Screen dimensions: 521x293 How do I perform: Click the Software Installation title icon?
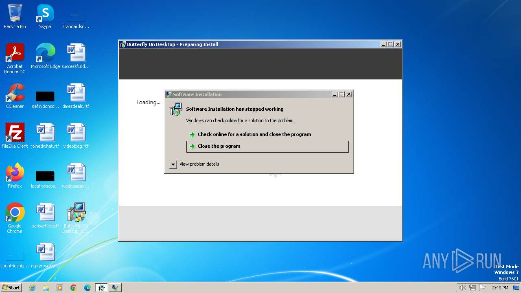pos(169,94)
